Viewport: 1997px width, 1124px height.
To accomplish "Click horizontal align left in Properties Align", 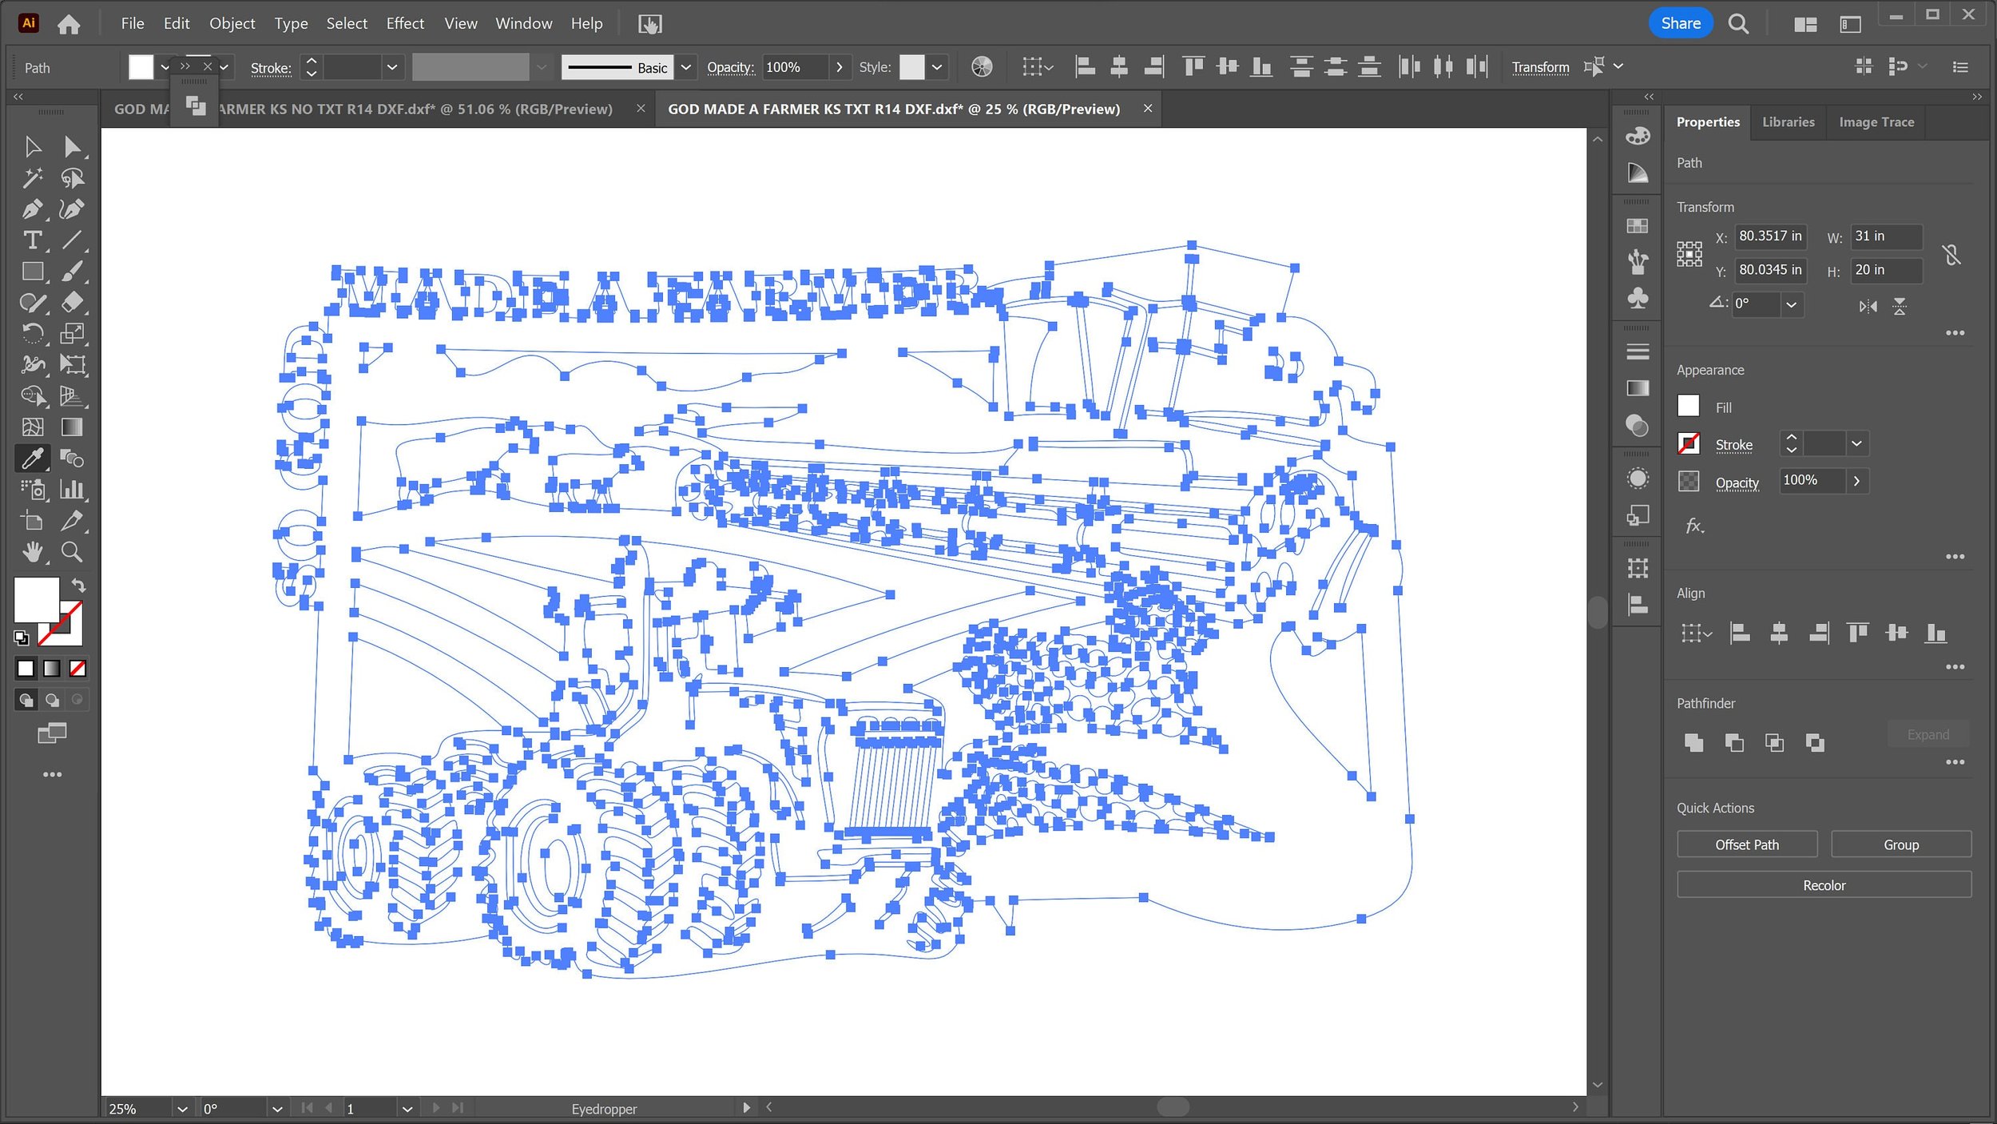I will [x=1739, y=633].
